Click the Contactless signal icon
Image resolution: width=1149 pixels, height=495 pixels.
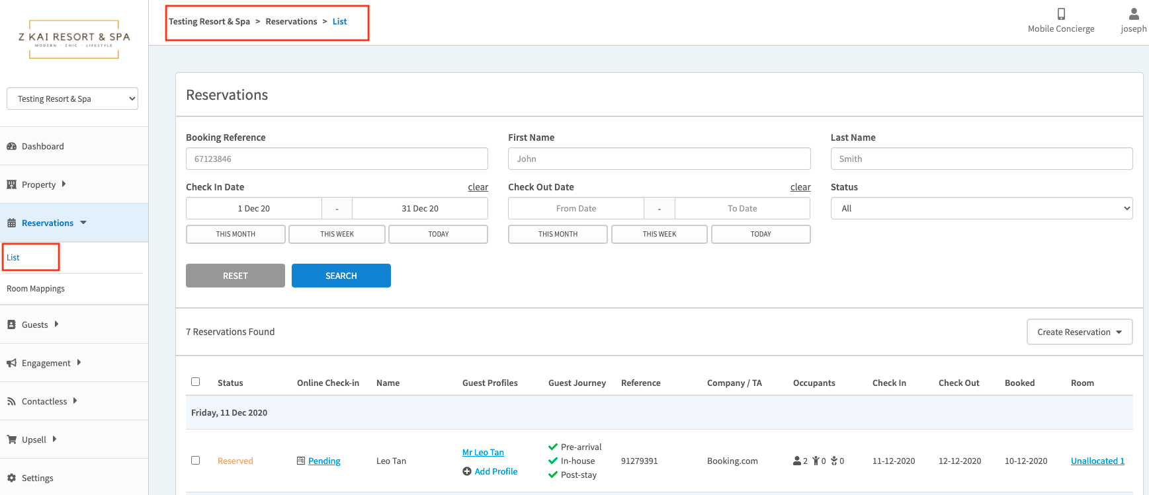11,401
